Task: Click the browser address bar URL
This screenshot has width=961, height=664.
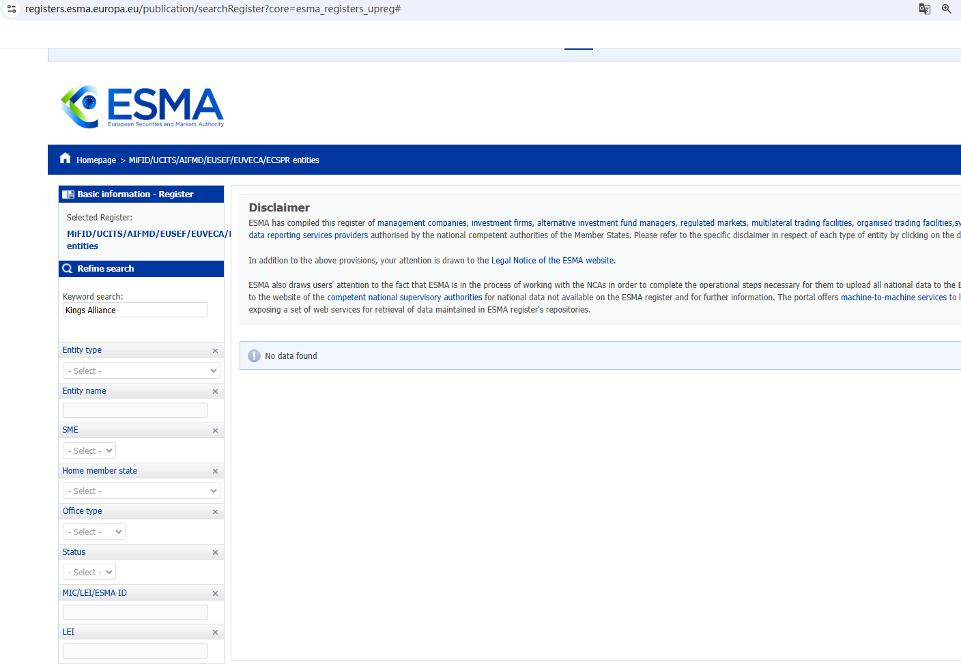Action: coord(213,9)
